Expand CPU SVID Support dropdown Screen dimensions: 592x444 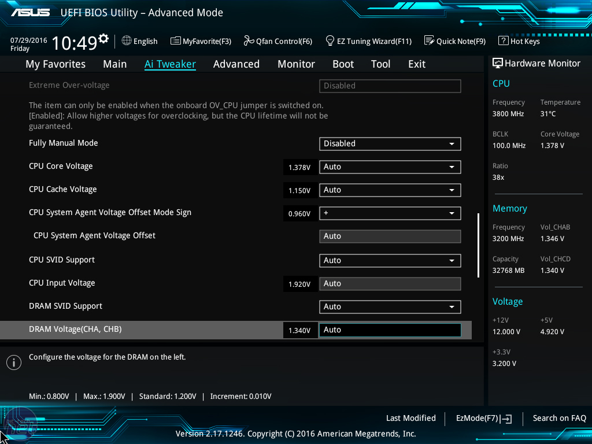point(390,261)
